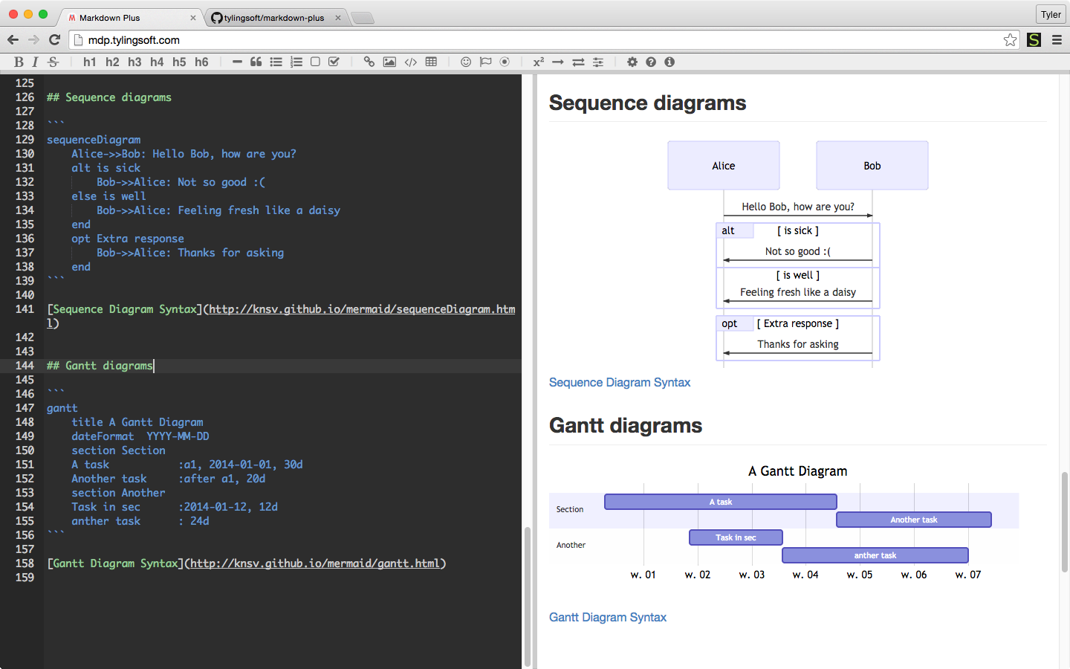The height and width of the screenshot is (669, 1070).
Task: Click the flag icon in toolbar
Action: point(485,62)
